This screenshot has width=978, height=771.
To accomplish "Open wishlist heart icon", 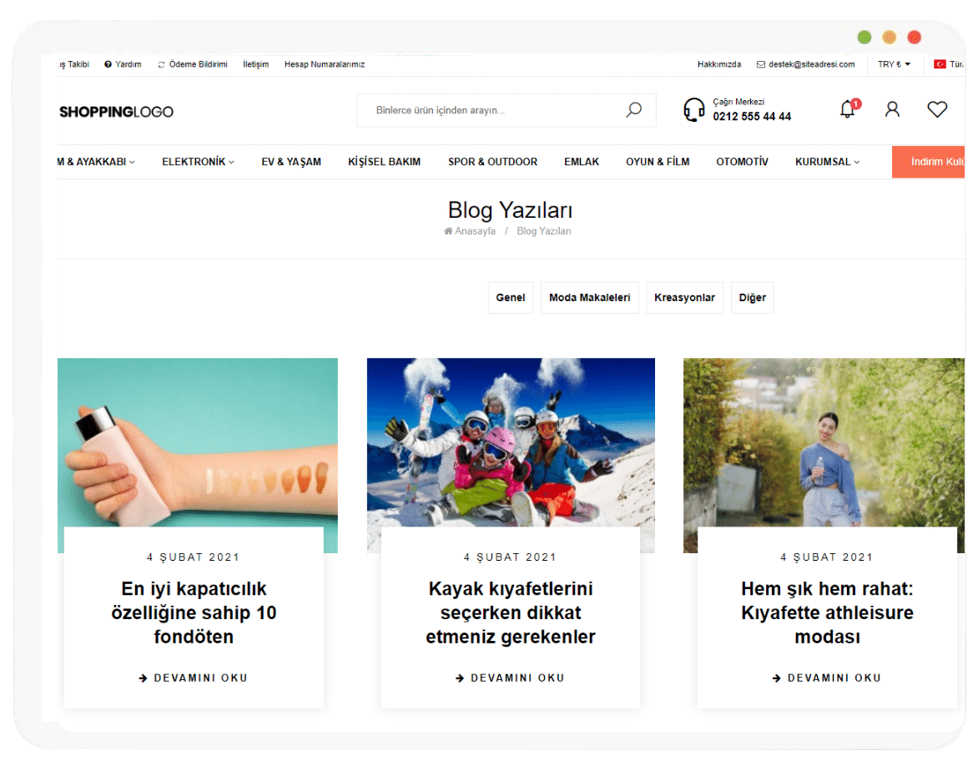I will tap(937, 109).
